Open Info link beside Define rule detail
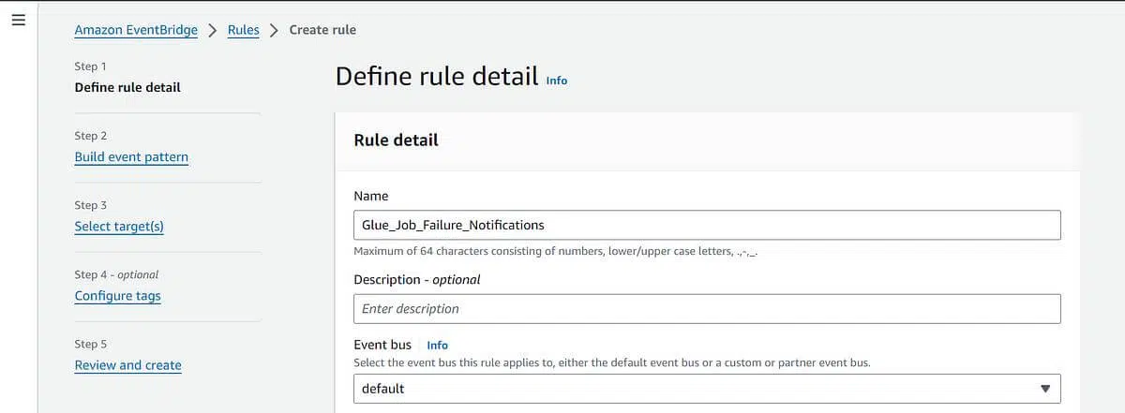 [557, 81]
